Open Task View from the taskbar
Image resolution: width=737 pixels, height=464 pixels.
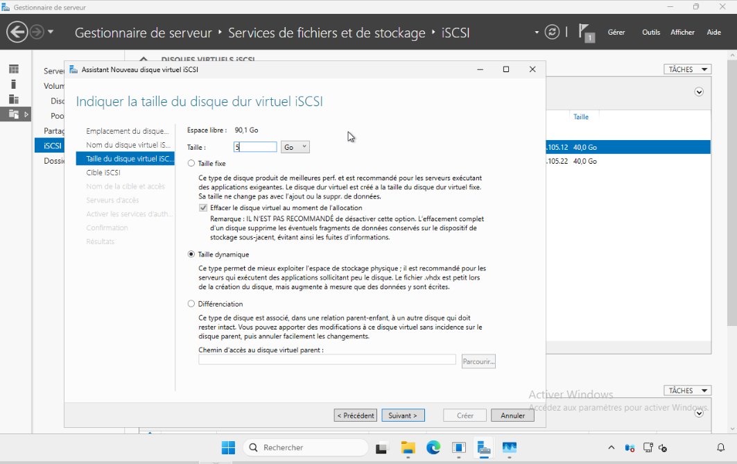click(x=381, y=448)
